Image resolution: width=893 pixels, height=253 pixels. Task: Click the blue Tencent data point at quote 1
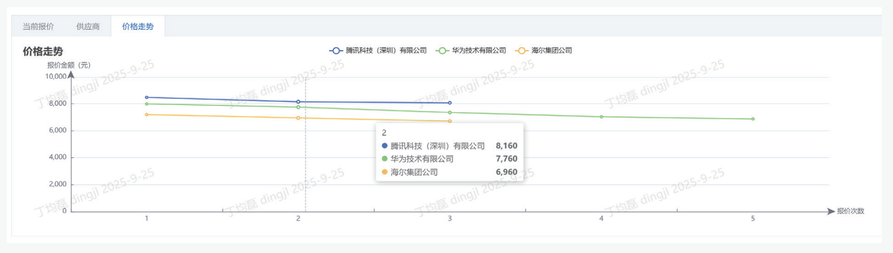(x=147, y=98)
